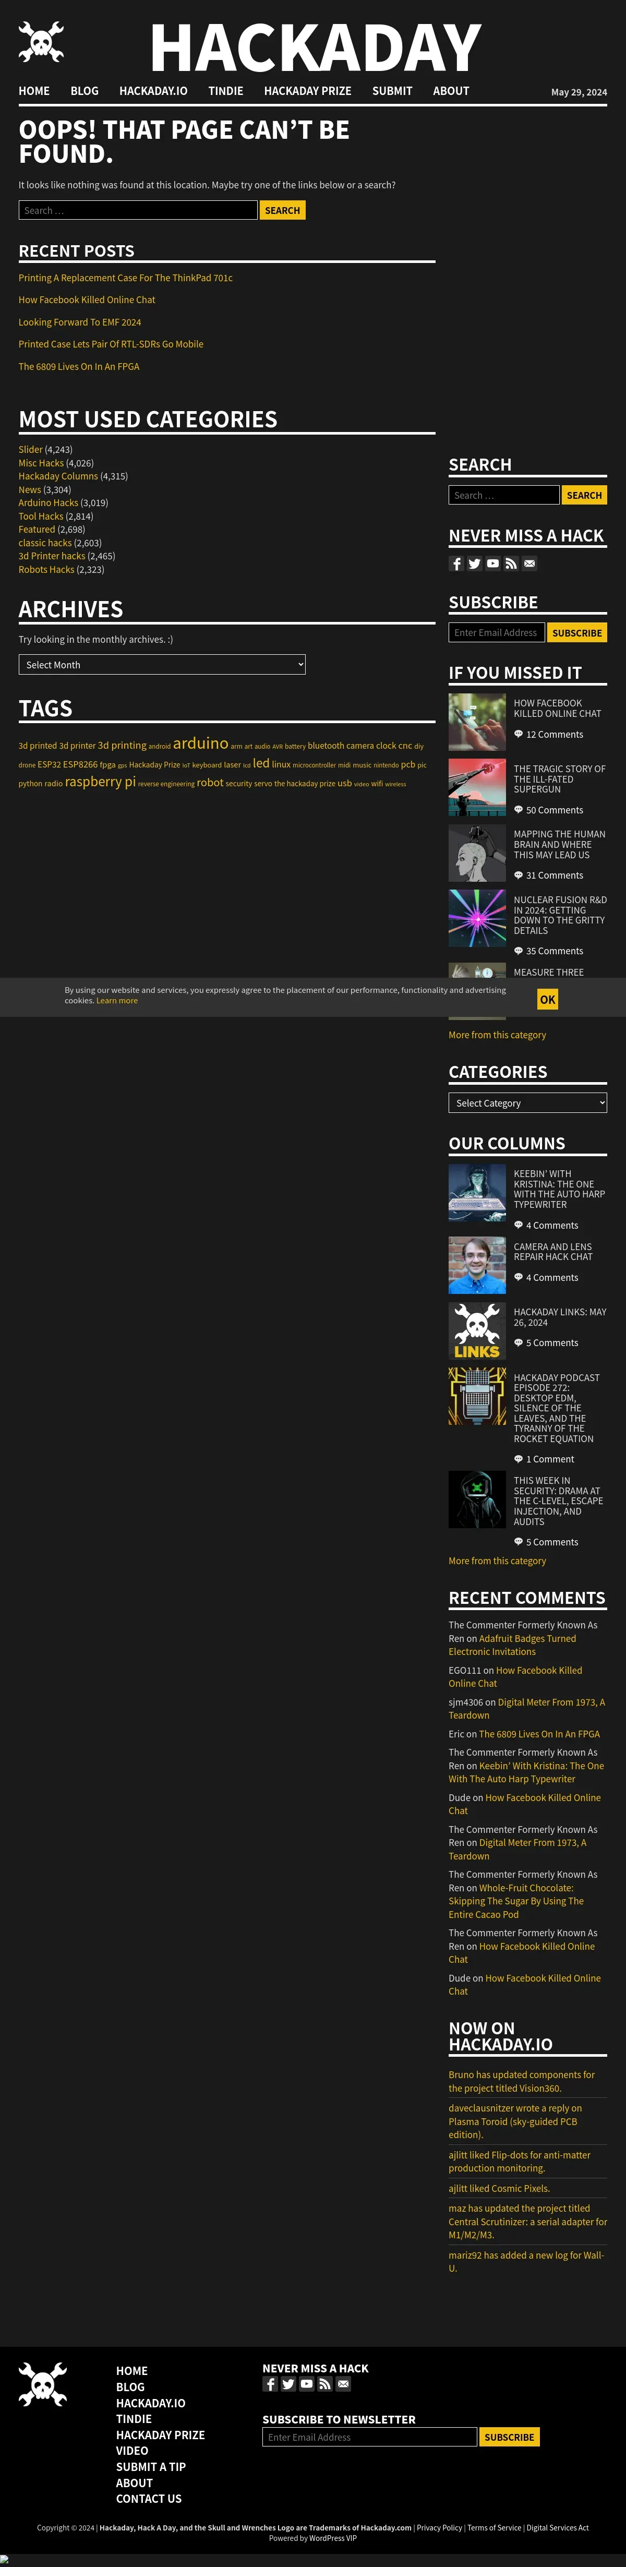Viewport: 626px width, 2567px height.
Task: Click the sidebar SEARCH button
Action: 584,495
